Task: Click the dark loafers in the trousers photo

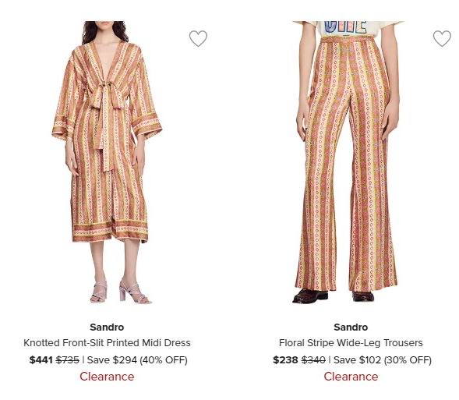Action: (x=333, y=296)
